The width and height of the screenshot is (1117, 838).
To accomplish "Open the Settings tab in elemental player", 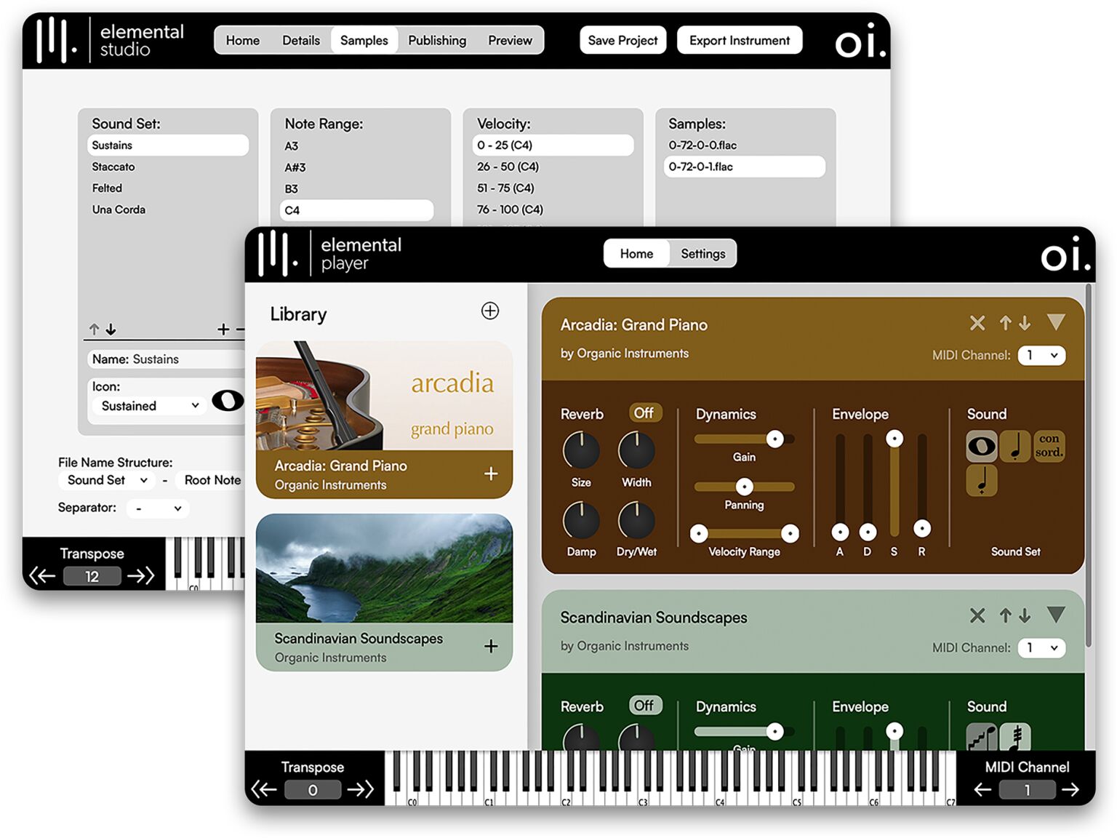I will [x=702, y=253].
